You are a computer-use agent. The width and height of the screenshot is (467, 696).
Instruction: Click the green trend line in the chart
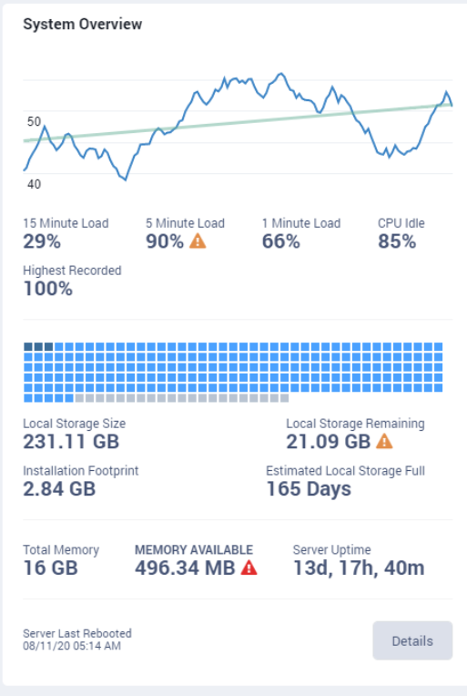click(238, 122)
